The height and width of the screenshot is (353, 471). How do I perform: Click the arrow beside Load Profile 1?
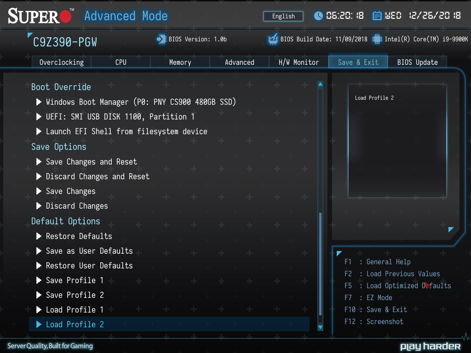click(39, 310)
